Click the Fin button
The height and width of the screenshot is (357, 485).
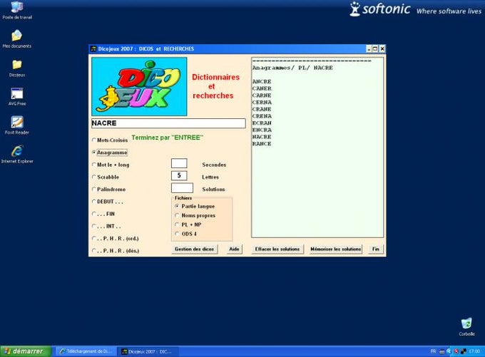click(375, 249)
